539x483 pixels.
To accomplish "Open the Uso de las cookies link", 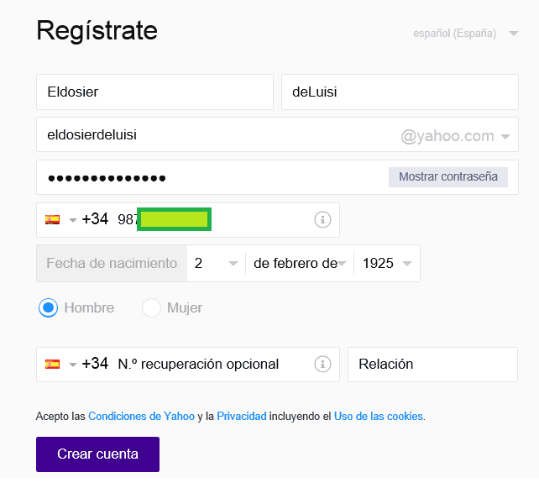I will (x=378, y=416).
